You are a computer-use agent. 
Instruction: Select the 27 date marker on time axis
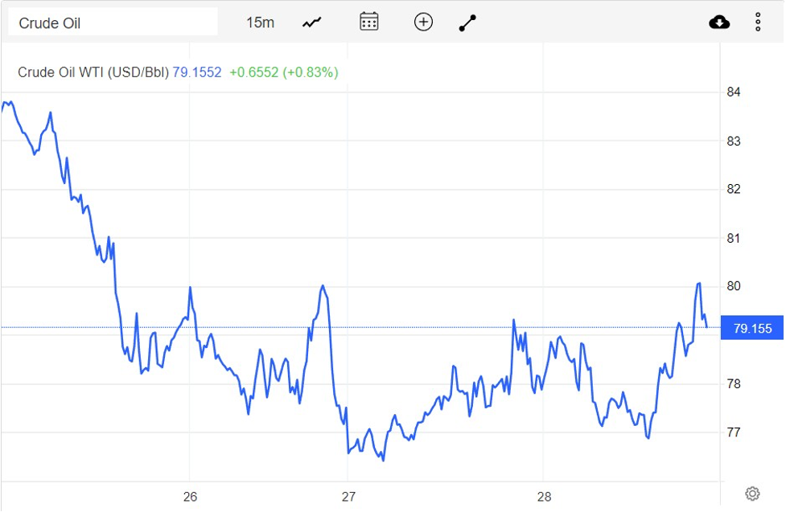pyautogui.click(x=348, y=497)
